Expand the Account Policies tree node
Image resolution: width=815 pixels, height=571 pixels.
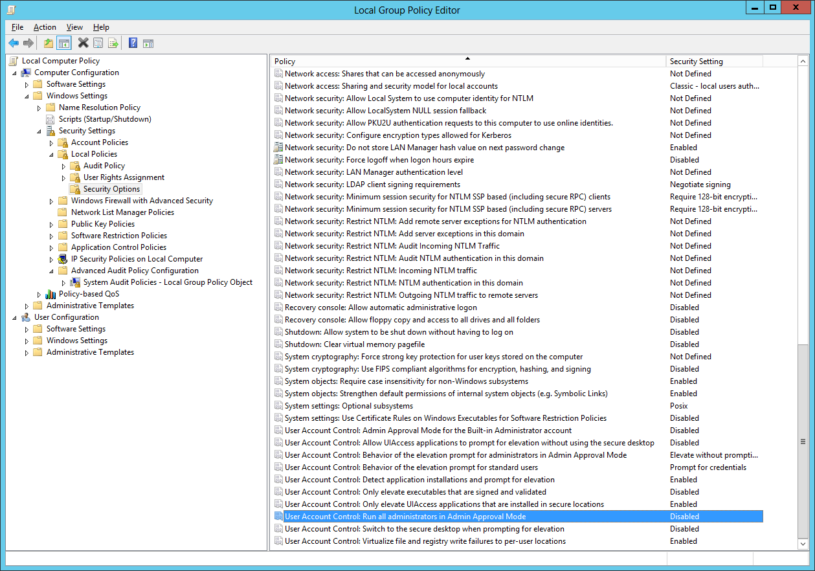point(52,142)
